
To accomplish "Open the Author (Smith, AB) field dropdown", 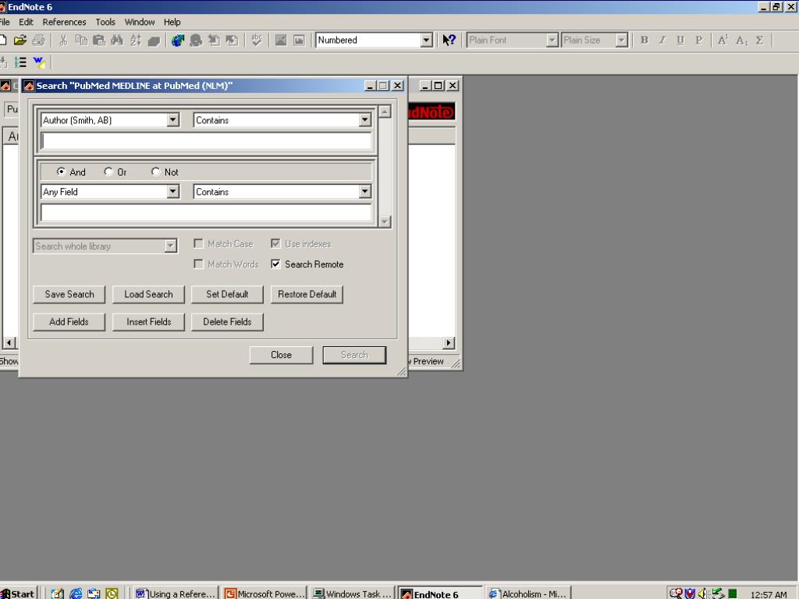I will pos(173,120).
